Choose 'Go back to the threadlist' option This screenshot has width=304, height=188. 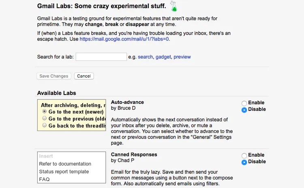(x=45, y=125)
